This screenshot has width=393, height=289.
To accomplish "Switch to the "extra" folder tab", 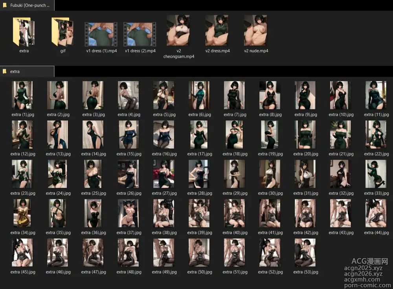I will click(27, 72).
